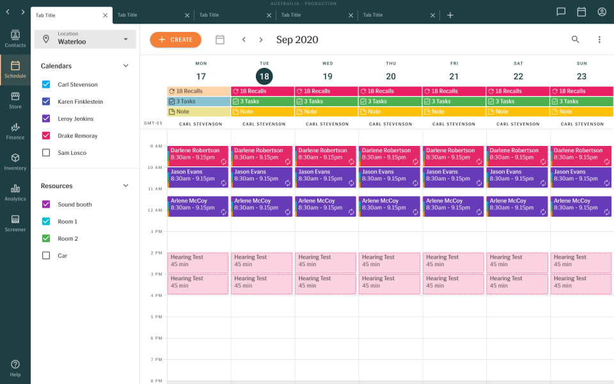The image size is (614, 384).
Task: Click the search icon above the calendar
Action: tap(575, 39)
